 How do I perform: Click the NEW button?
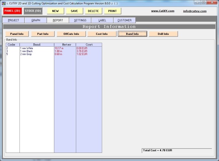56,11
